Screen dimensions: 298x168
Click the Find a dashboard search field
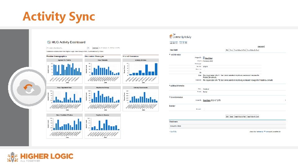(66, 48)
